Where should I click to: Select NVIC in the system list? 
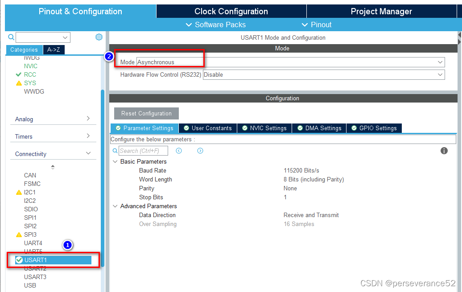(x=31, y=66)
